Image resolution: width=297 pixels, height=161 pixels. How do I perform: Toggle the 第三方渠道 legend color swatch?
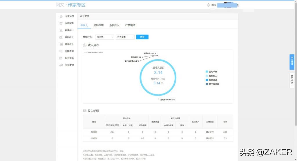pyautogui.click(x=207, y=84)
